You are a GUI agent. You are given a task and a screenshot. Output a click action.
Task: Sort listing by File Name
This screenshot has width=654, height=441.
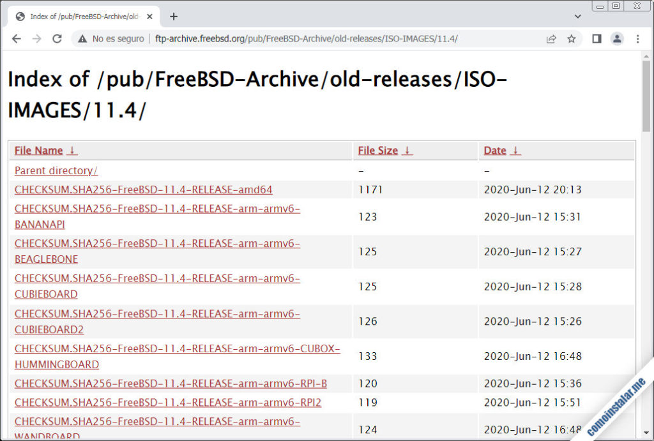[x=40, y=150]
